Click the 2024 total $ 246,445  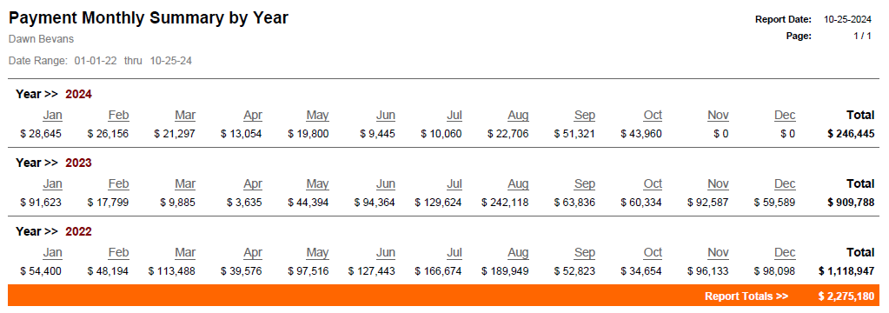(851, 135)
